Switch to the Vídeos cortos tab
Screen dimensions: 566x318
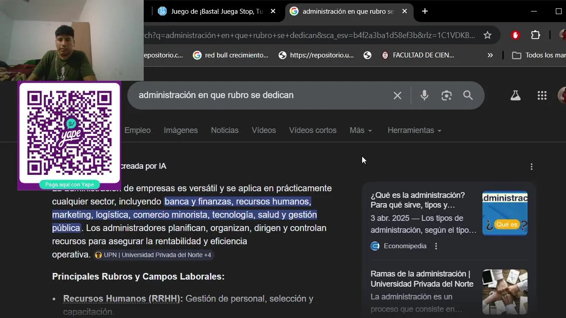(313, 130)
